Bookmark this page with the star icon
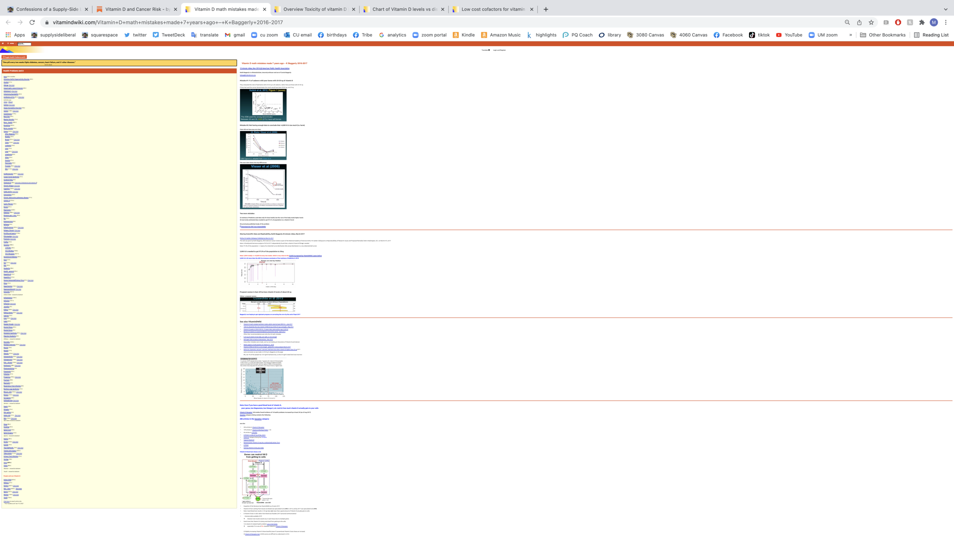Screen dimensions: 954x536 pos(871,22)
